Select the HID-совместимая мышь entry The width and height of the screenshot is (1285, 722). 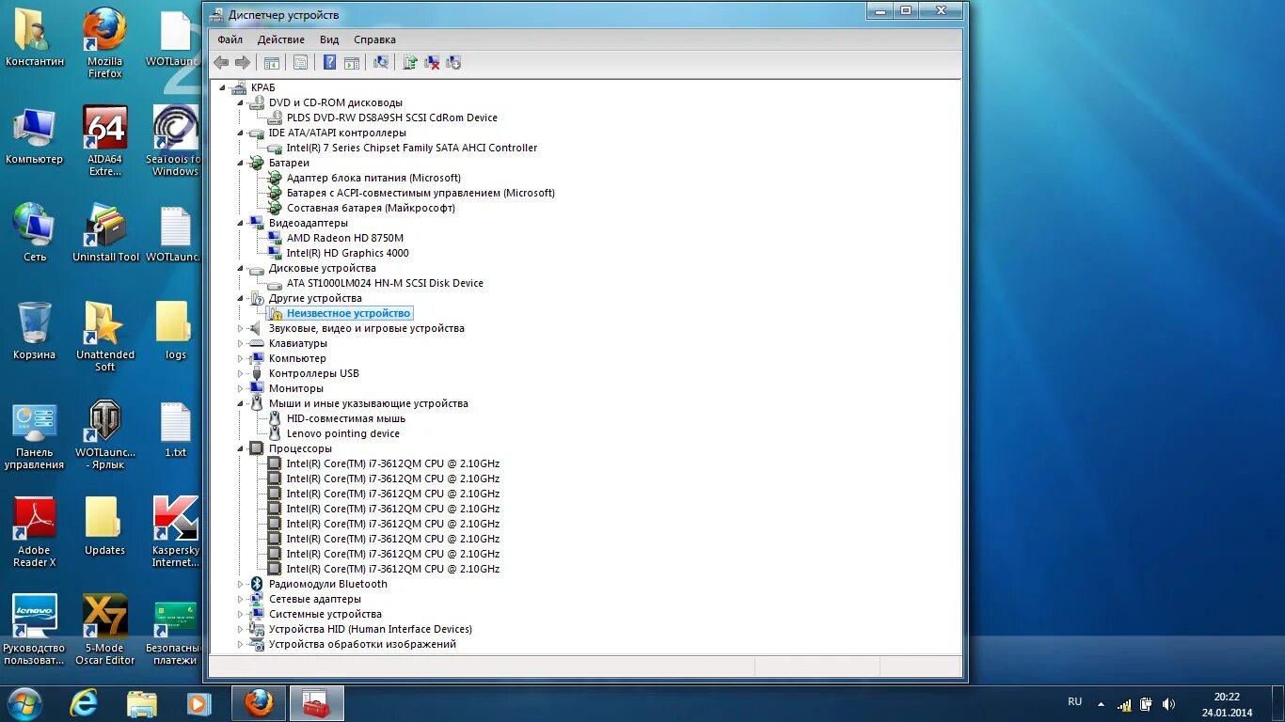346,418
